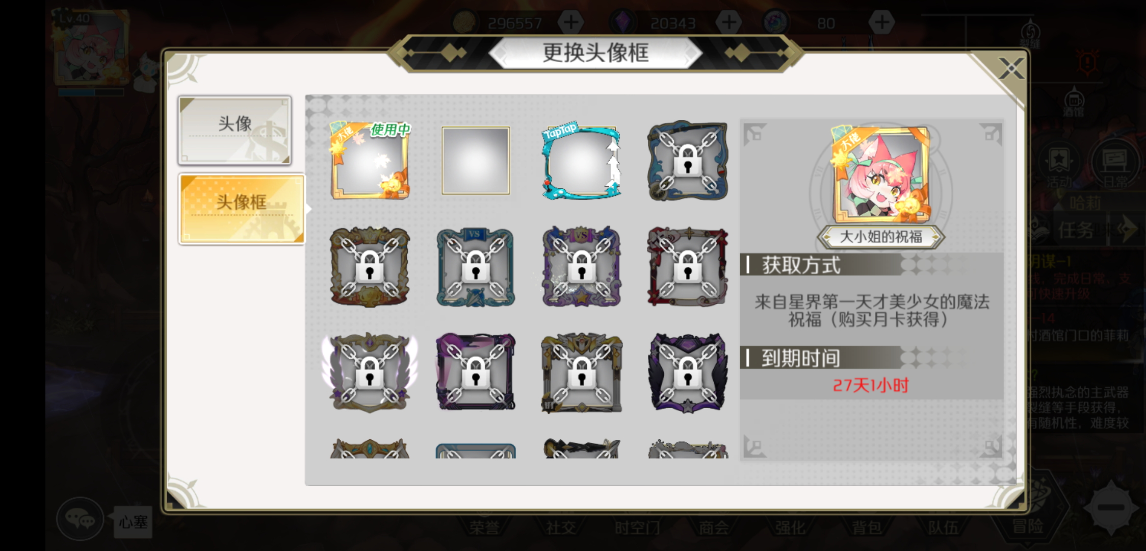
Task: Tap the locked gold crown trophy frame
Action: 370,267
